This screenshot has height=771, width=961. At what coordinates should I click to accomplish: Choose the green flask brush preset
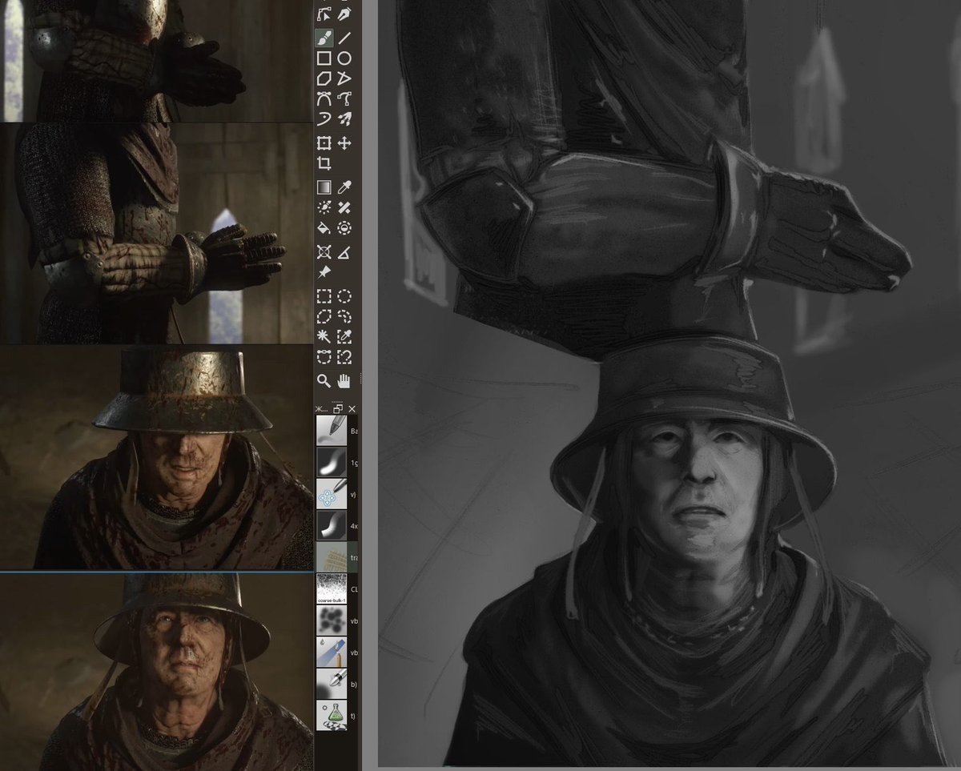(x=332, y=715)
